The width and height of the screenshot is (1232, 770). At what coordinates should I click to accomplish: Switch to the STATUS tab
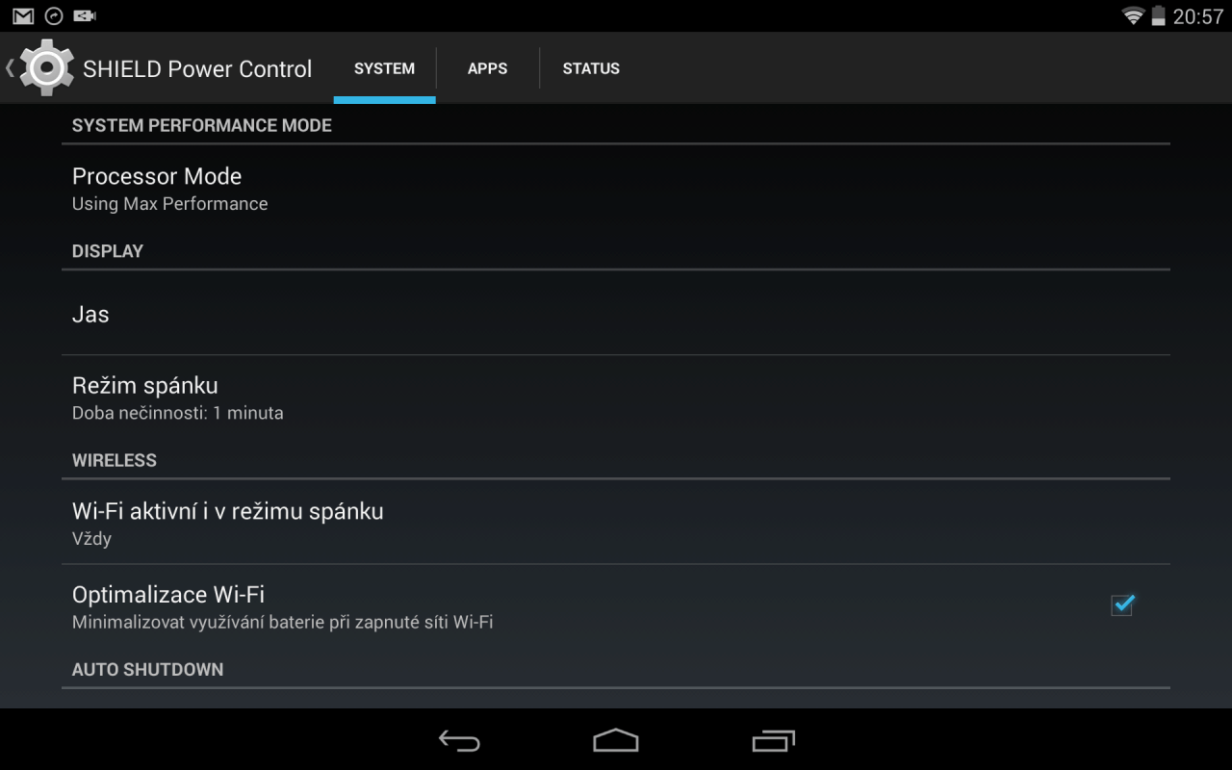[591, 68]
